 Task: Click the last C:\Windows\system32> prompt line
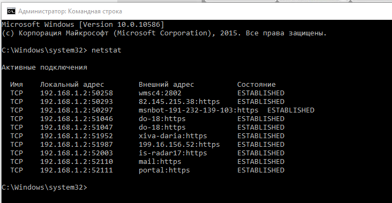44,187
